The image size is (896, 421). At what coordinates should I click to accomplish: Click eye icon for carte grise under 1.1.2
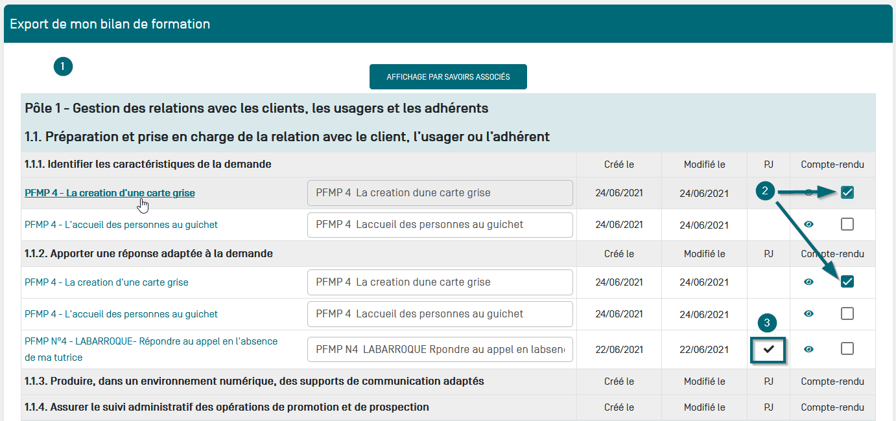(808, 282)
